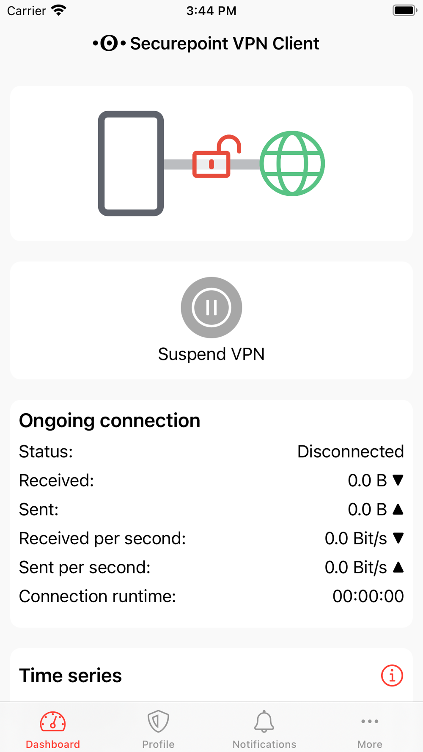Tap the Securepoint logo in the header

tap(109, 43)
